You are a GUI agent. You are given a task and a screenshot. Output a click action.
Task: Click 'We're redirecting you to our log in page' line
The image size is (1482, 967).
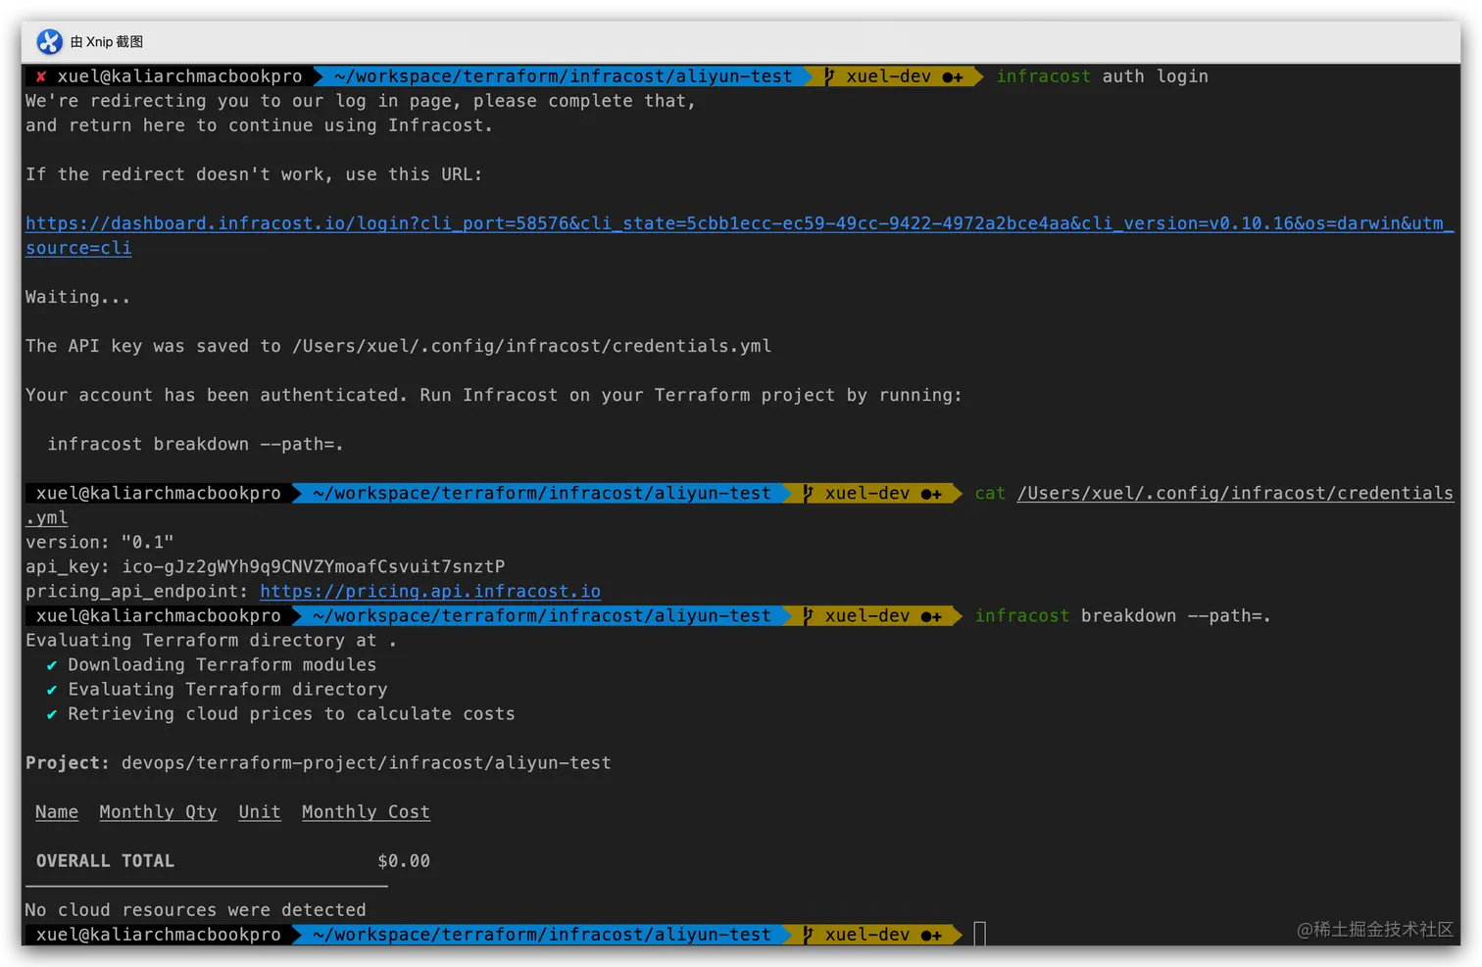[x=361, y=101]
